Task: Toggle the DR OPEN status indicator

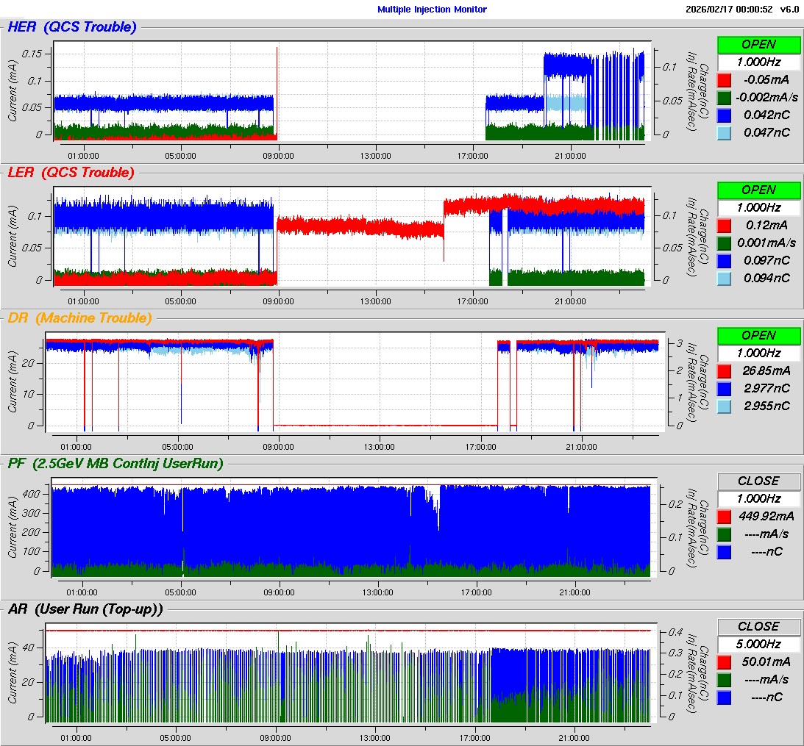Action: click(758, 335)
